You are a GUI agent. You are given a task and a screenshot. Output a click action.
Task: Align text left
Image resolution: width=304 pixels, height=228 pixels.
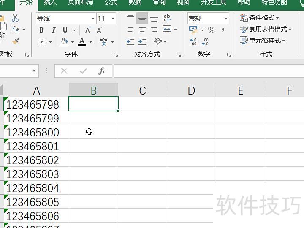(x=130, y=30)
